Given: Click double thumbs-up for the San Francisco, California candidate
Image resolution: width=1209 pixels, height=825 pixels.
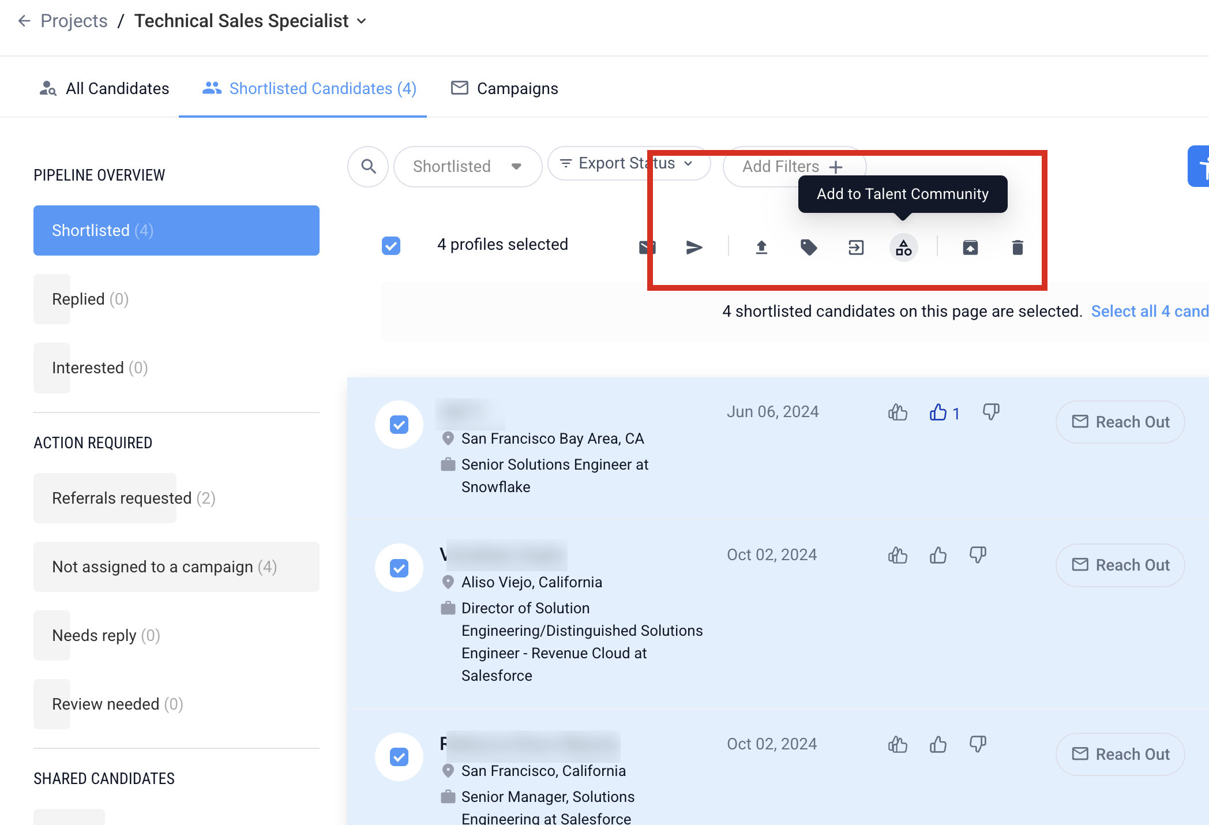Looking at the screenshot, I should pyautogui.click(x=898, y=744).
